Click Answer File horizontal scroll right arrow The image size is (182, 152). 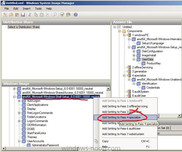(x=179, y=115)
